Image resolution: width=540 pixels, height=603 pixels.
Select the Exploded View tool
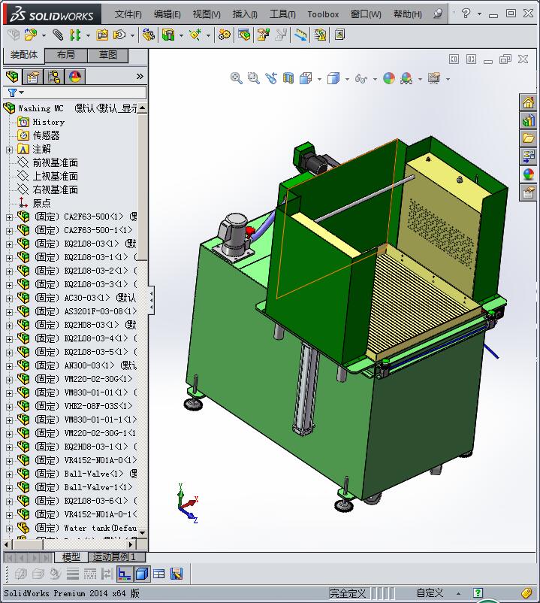click(263, 35)
